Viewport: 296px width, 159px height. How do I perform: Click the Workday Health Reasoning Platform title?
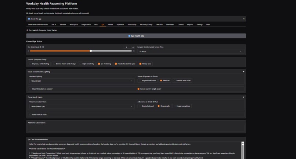tap(51, 4)
